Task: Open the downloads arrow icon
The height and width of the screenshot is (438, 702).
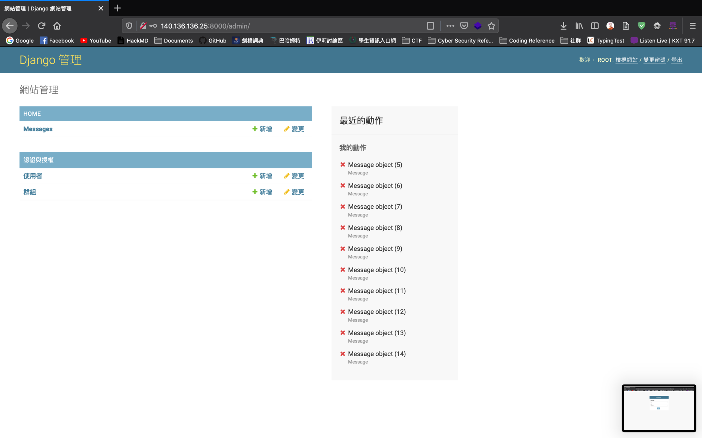Action: (563, 26)
